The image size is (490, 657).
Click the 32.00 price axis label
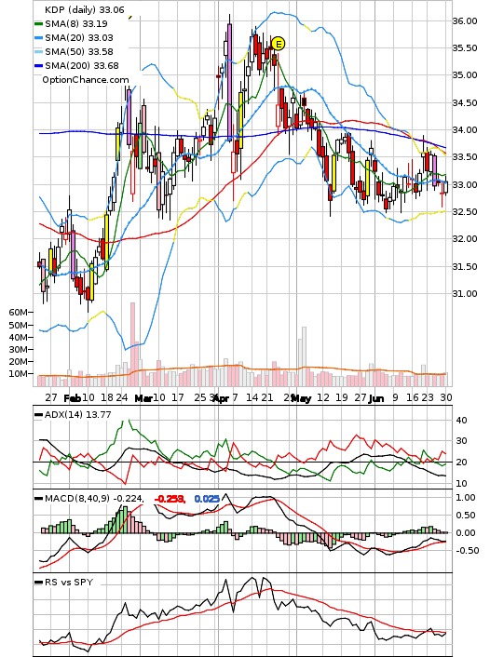(465, 239)
